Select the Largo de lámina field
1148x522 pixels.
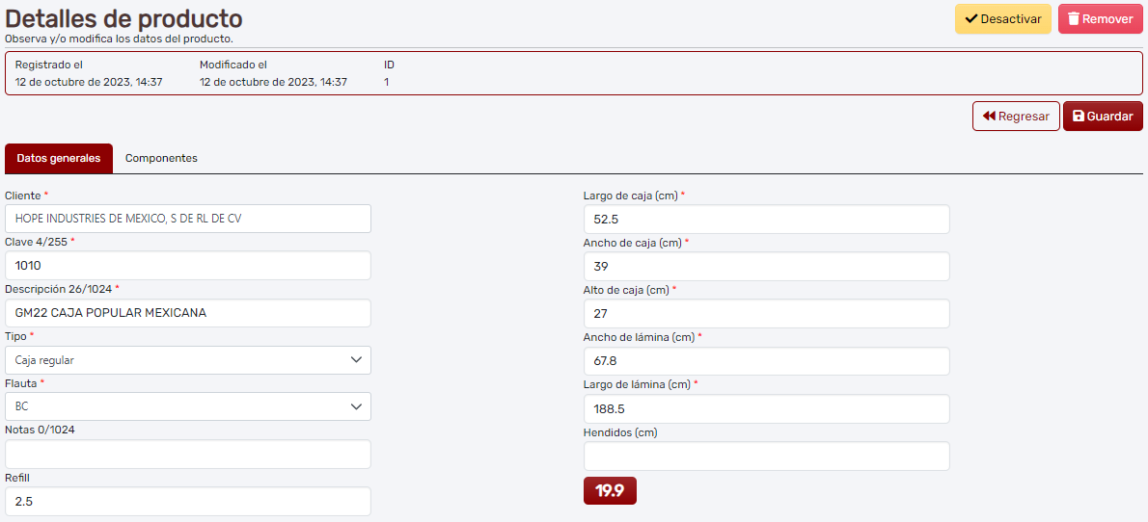click(x=766, y=408)
